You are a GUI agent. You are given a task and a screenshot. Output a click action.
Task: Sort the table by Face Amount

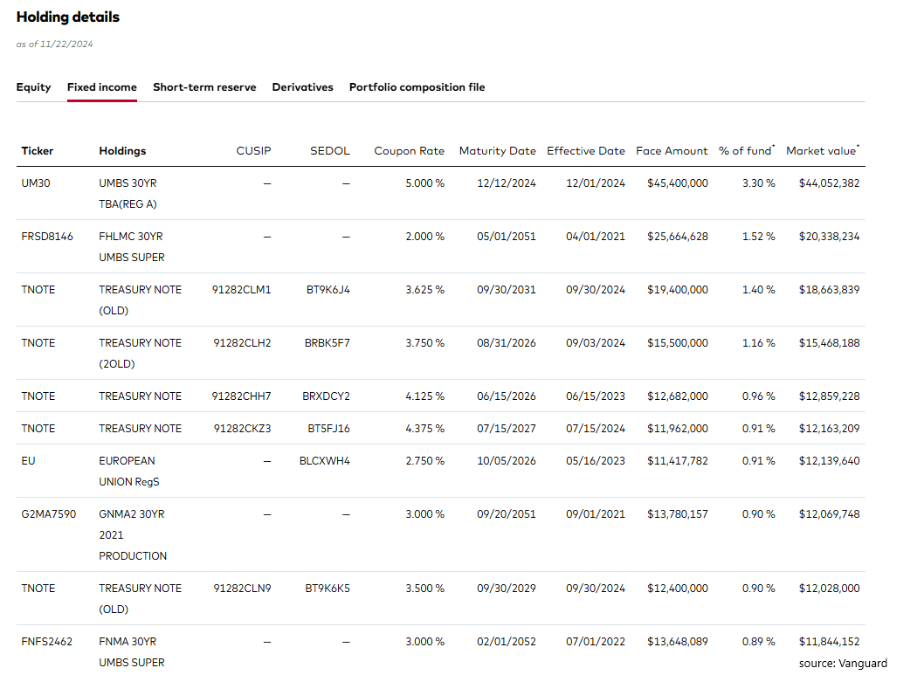[672, 150]
